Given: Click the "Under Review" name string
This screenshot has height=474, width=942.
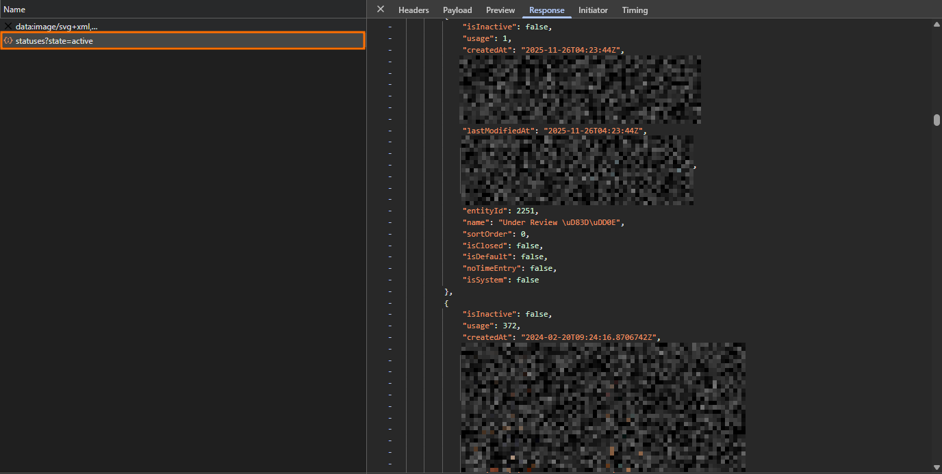Looking at the screenshot, I should click(562, 222).
